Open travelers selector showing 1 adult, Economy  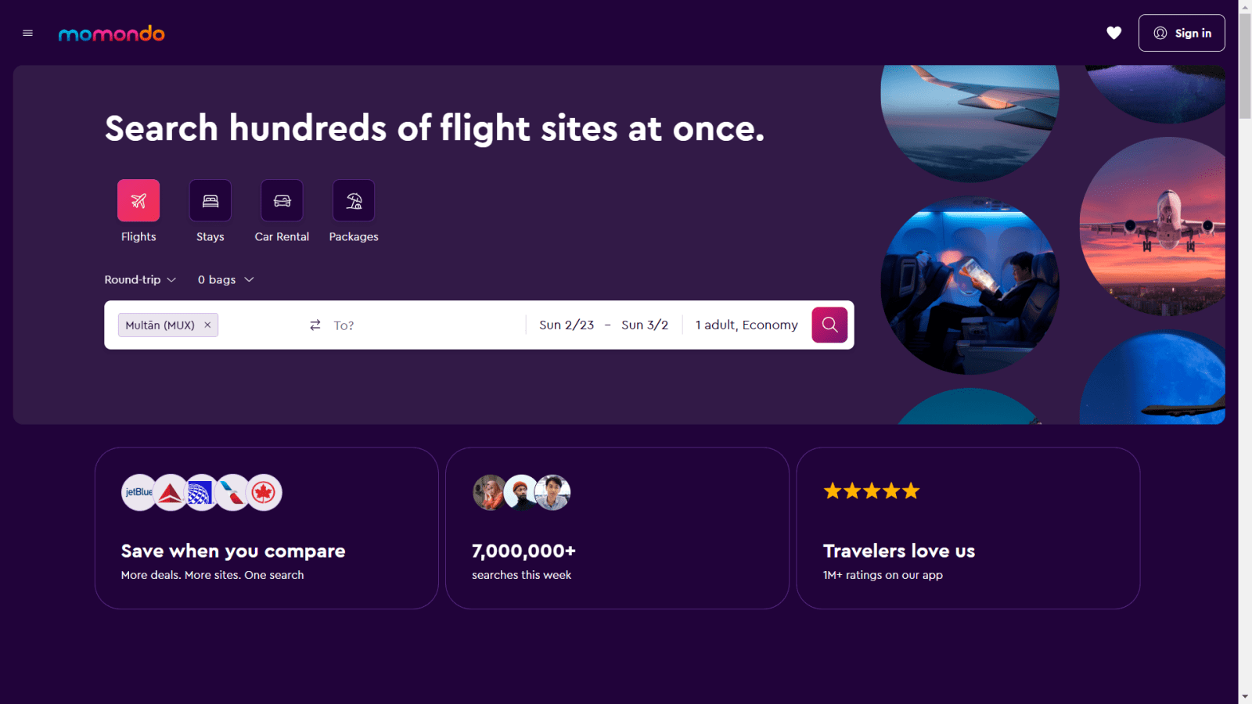click(747, 325)
